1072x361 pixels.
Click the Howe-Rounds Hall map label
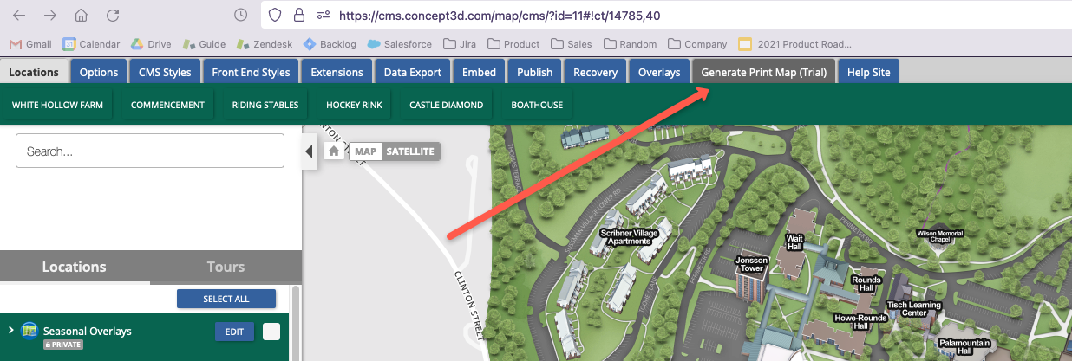tap(860, 322)
